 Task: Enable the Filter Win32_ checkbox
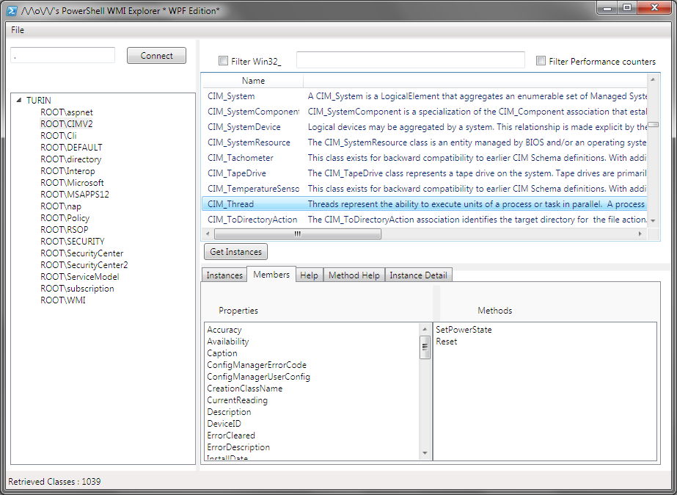pyautogui.click(x=223, y=61)
